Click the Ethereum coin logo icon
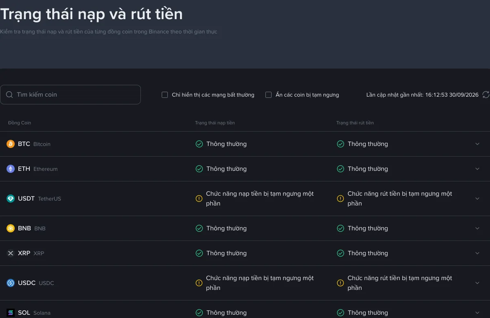 point(11,169)
